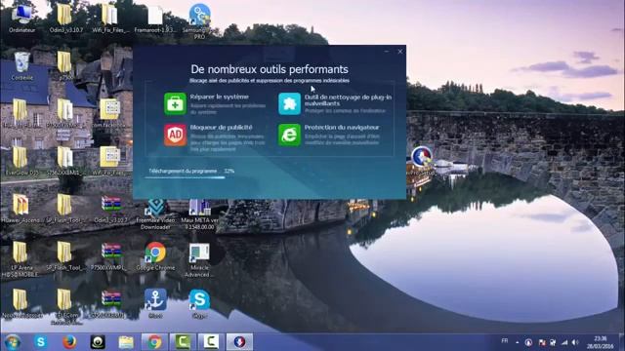Click the 'Téléchargement du programme' status text
The width and height of the screenshot is (625, 351).
pos(183,171)
